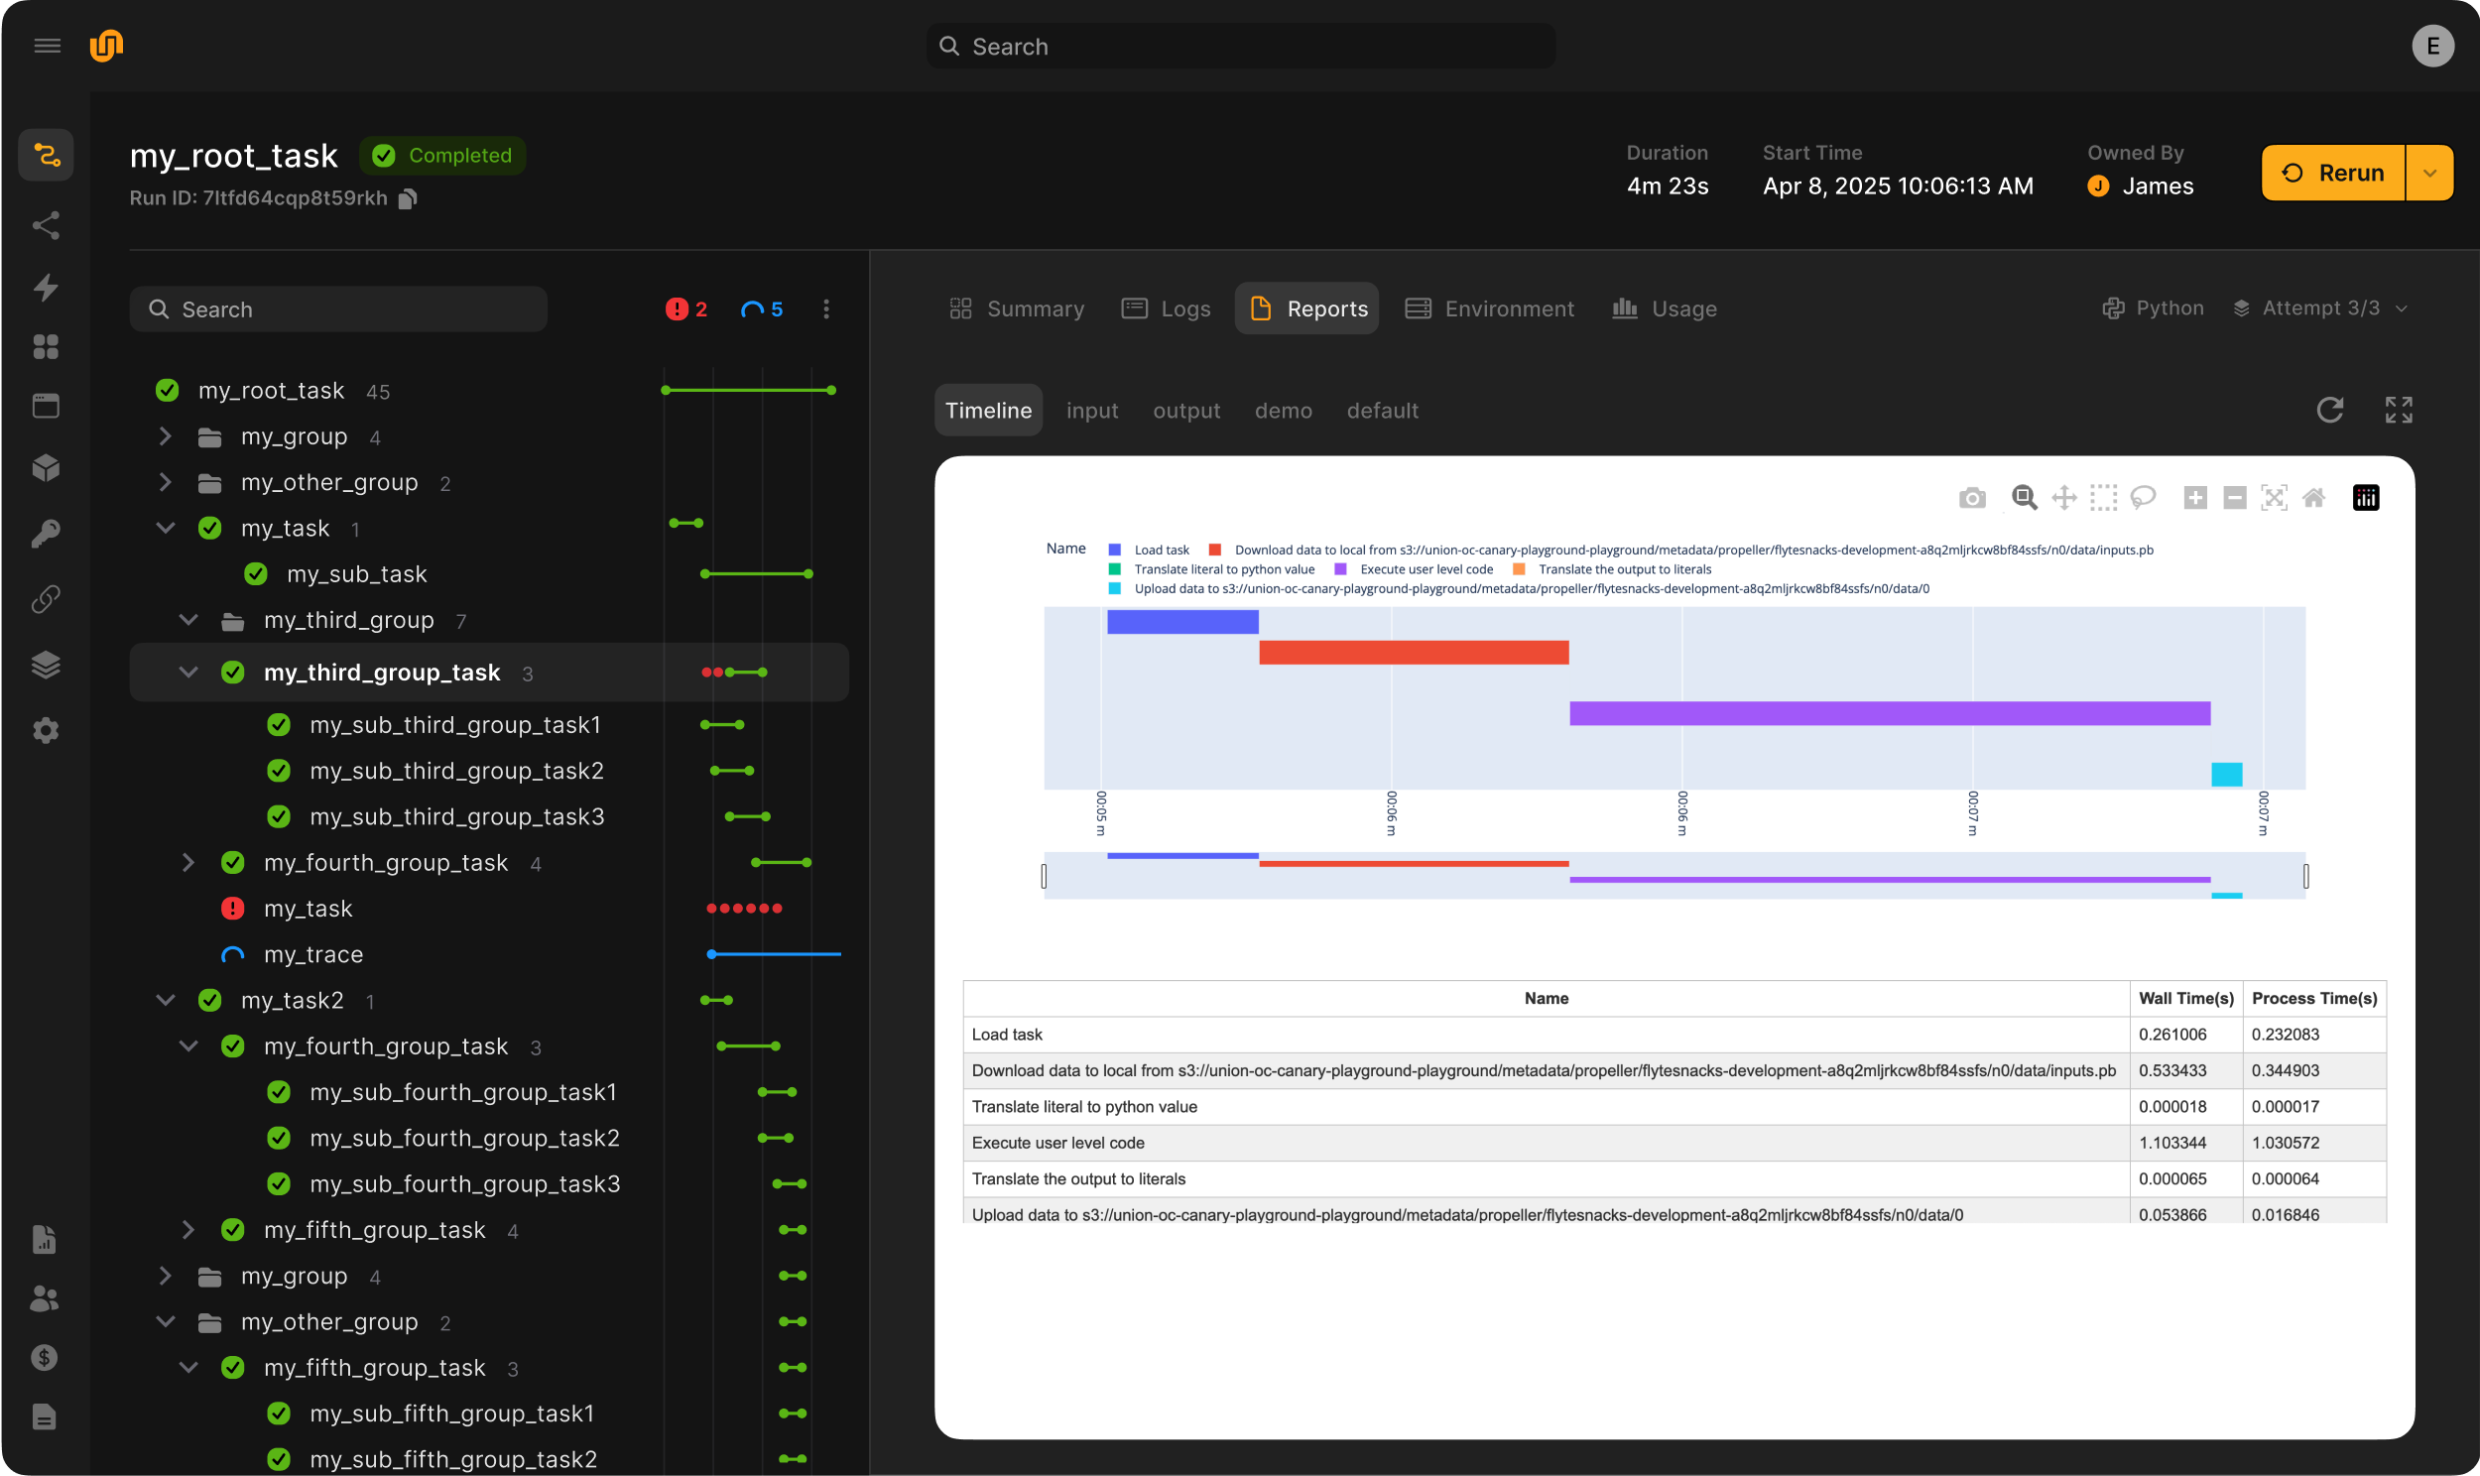Image resolution: width=2480 pixels, height=1476 pixels.
Task: Select the Plotly zoom magnifier tool
Action: 2024,497
